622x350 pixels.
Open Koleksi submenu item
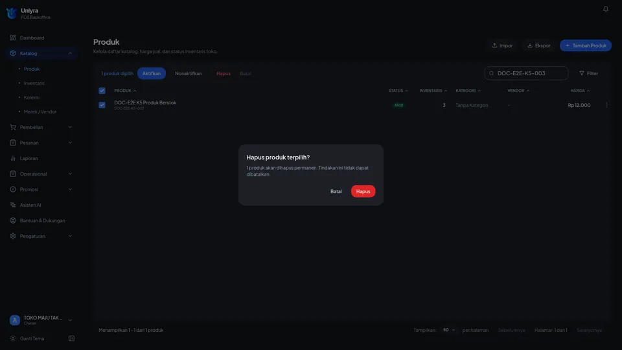[32, 98]
